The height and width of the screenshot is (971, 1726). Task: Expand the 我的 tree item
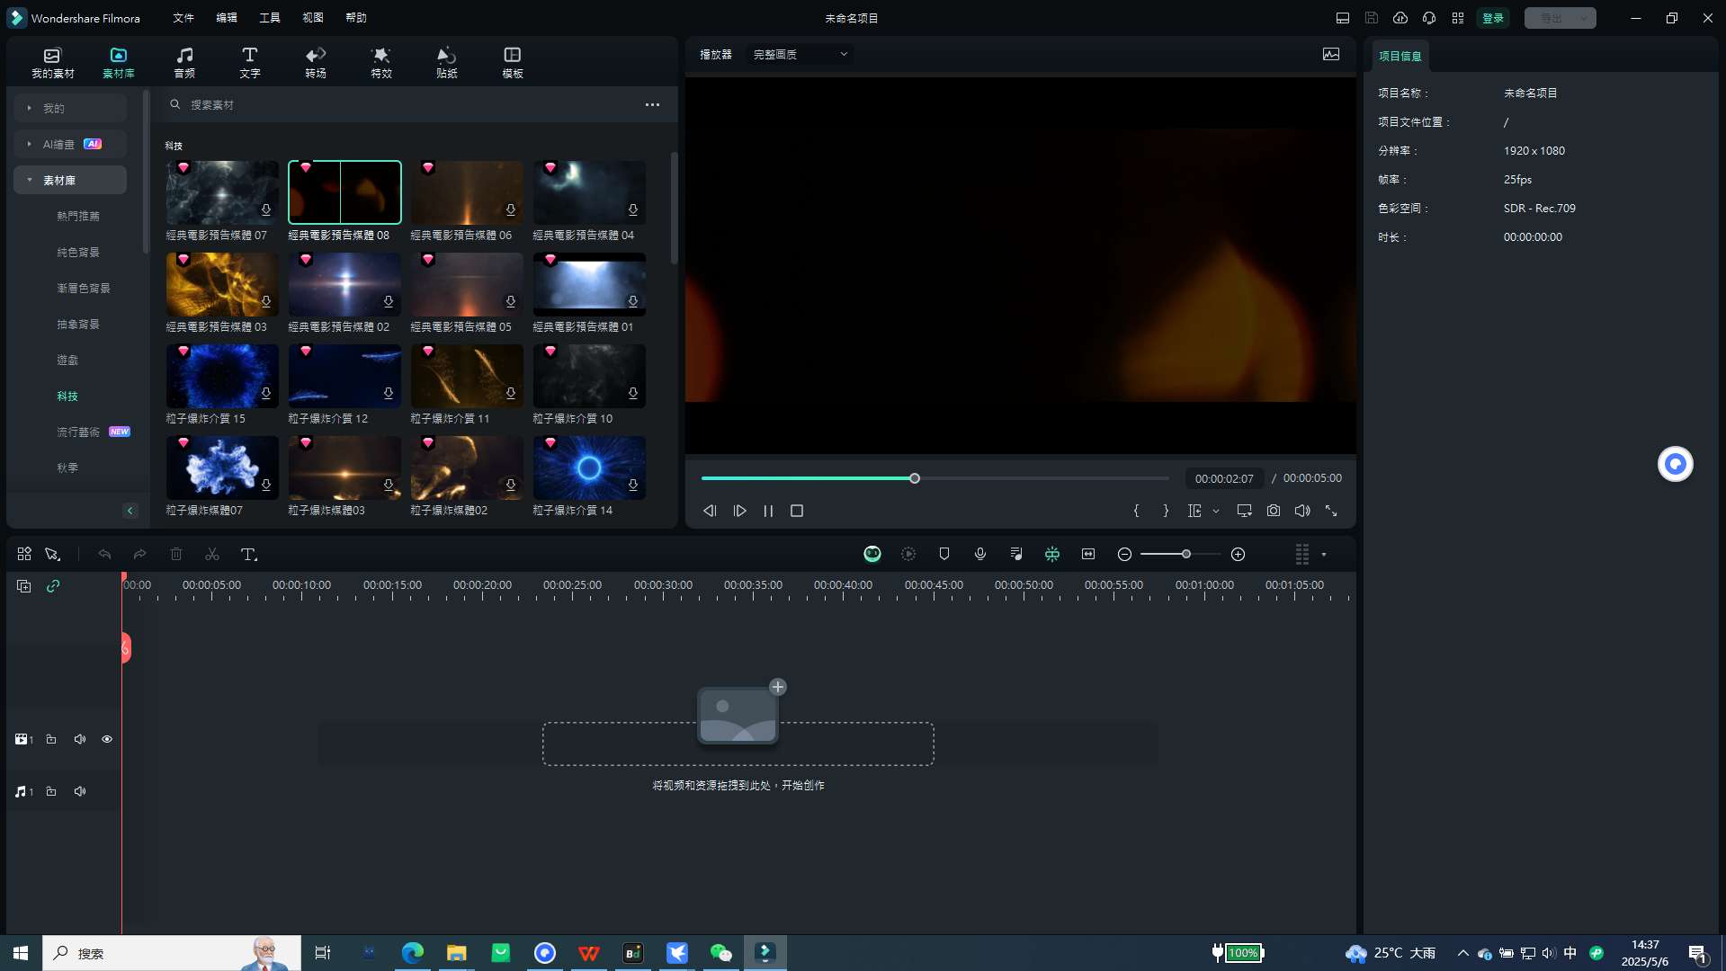point(70,108)
